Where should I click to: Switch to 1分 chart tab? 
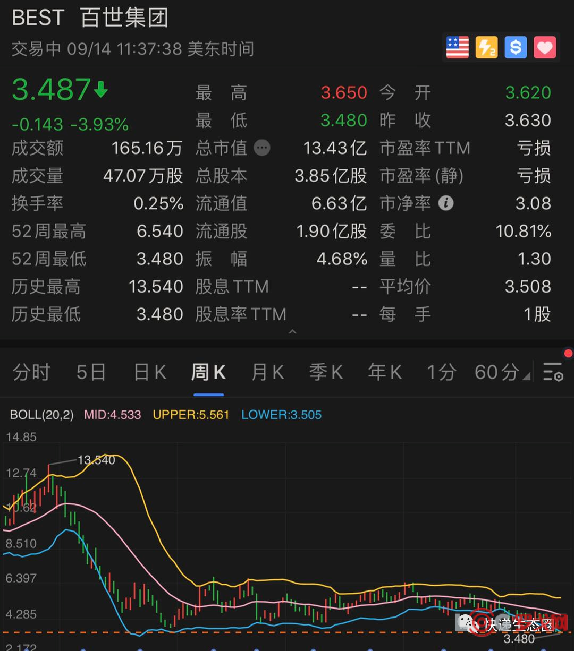pos(442,372)
